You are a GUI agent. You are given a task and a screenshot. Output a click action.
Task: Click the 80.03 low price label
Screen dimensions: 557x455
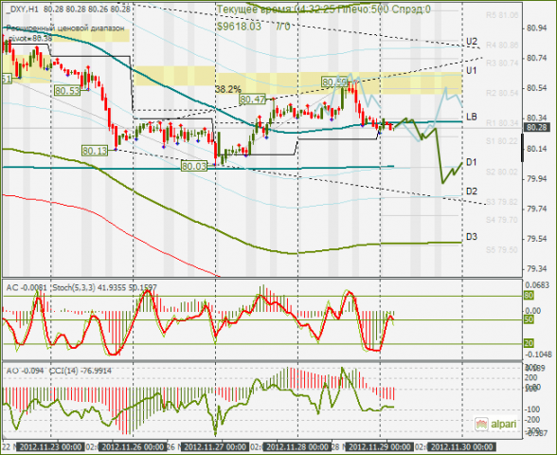(x=194, y=166)
